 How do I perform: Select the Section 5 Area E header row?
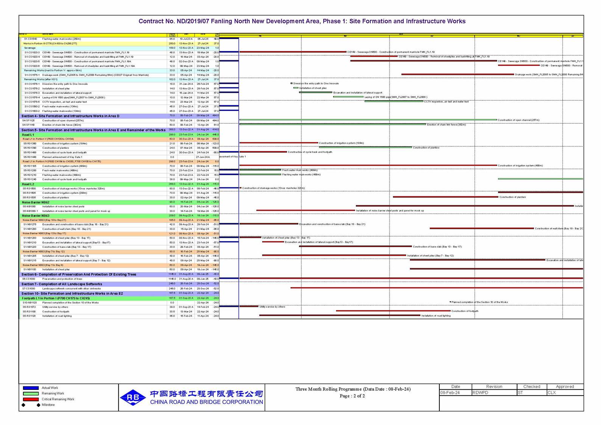coord(93,130)
